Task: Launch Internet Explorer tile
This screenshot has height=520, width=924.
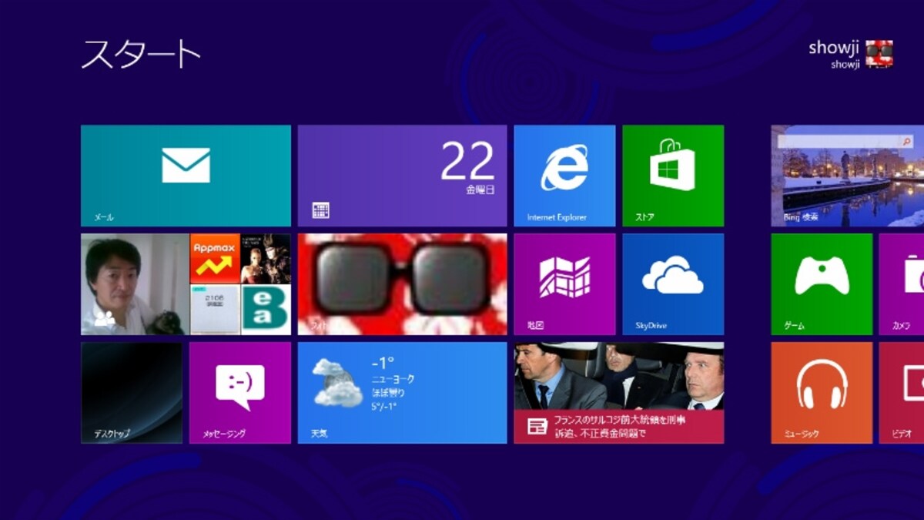Action: coord(564,176)
